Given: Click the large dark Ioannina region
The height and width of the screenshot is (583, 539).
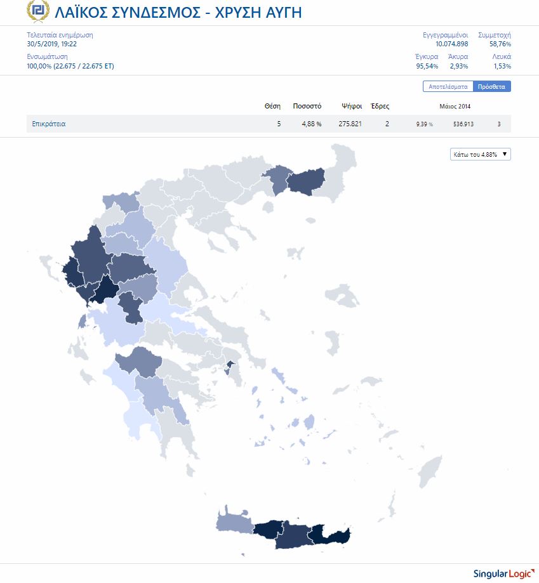Looking at the screenshot, I should [x=89, y=254].
